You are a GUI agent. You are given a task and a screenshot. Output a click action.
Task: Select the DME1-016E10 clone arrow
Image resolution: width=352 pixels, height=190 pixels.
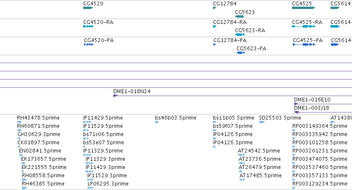[x=296, y=104]
